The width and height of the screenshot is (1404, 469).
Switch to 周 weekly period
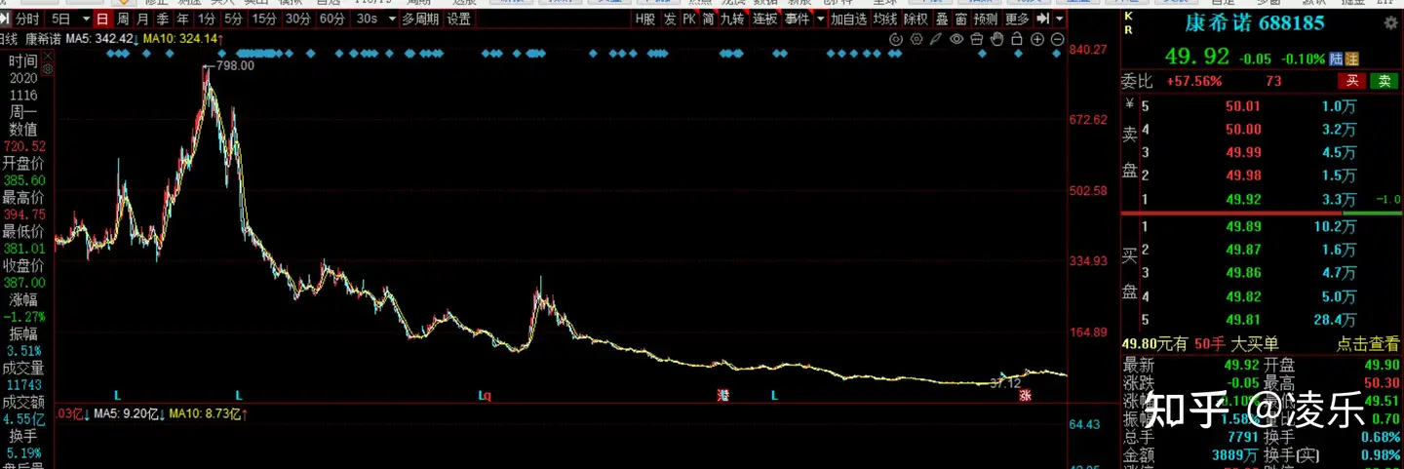[x=123, y=19]
